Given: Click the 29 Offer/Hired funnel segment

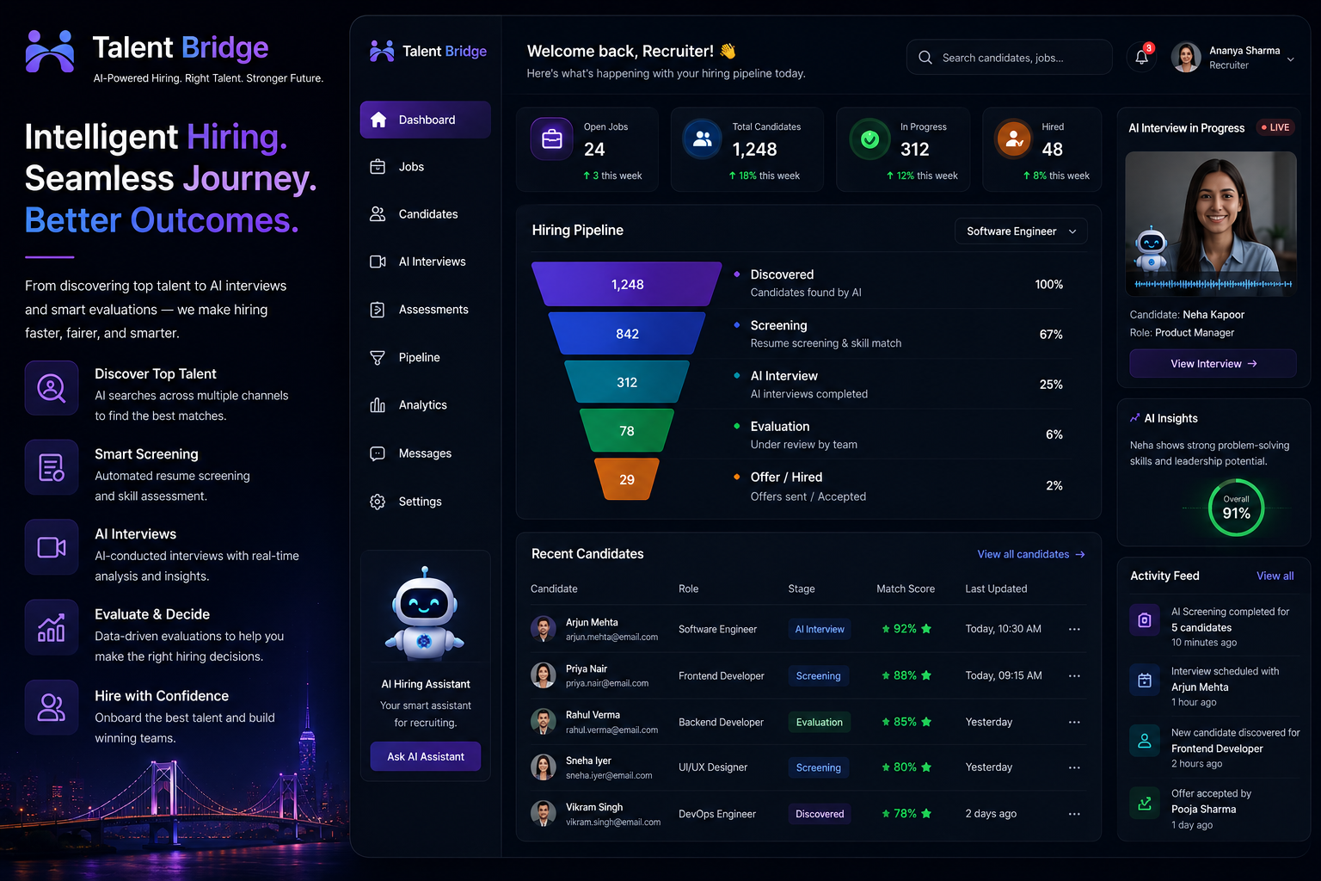Looking at the screenshot, I should pyautogui.click(x=627, y=479).
